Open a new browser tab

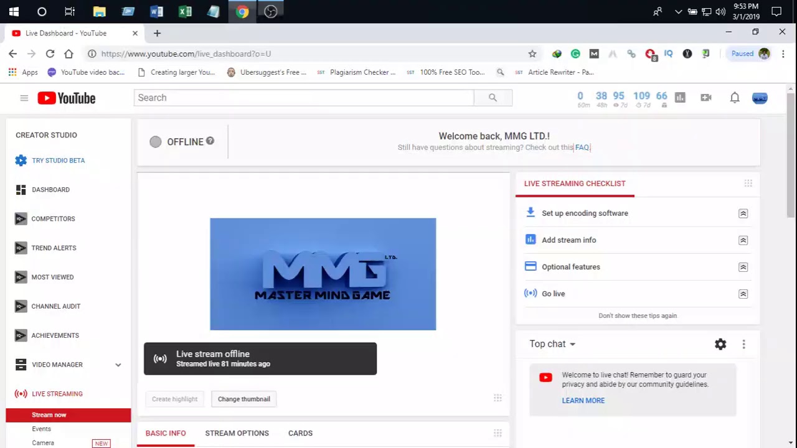click(x=157, y=33)
